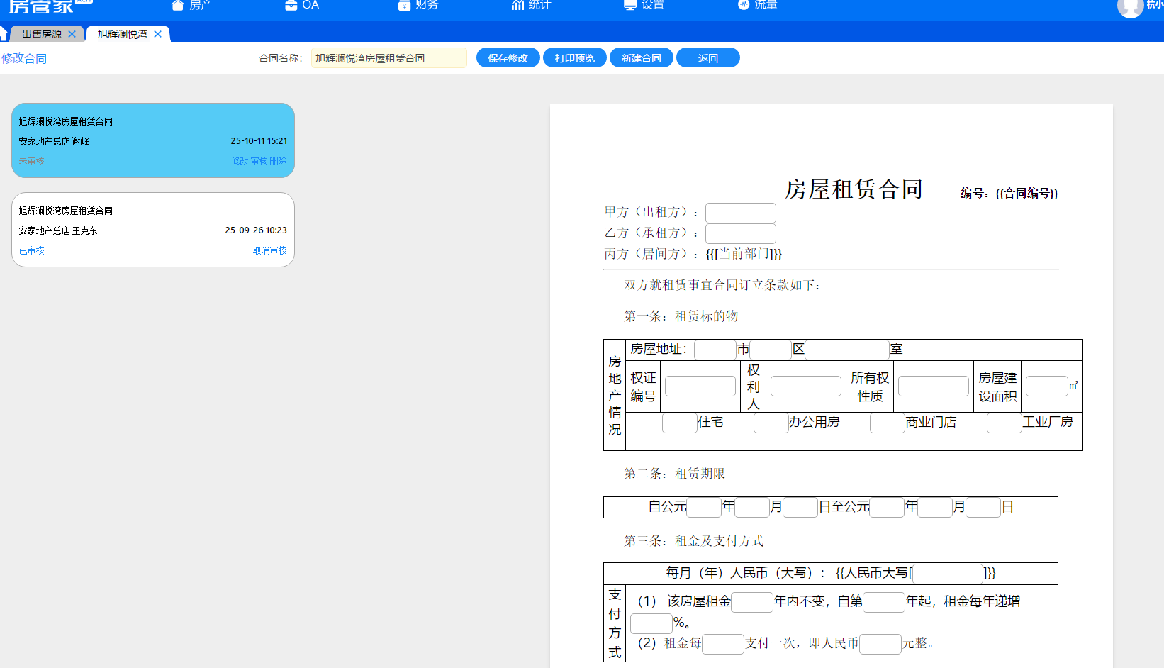The image size is (1164, 668).
Task: Click the 流量 traffic icon in top bar
Action: click(x=743, y=5)
